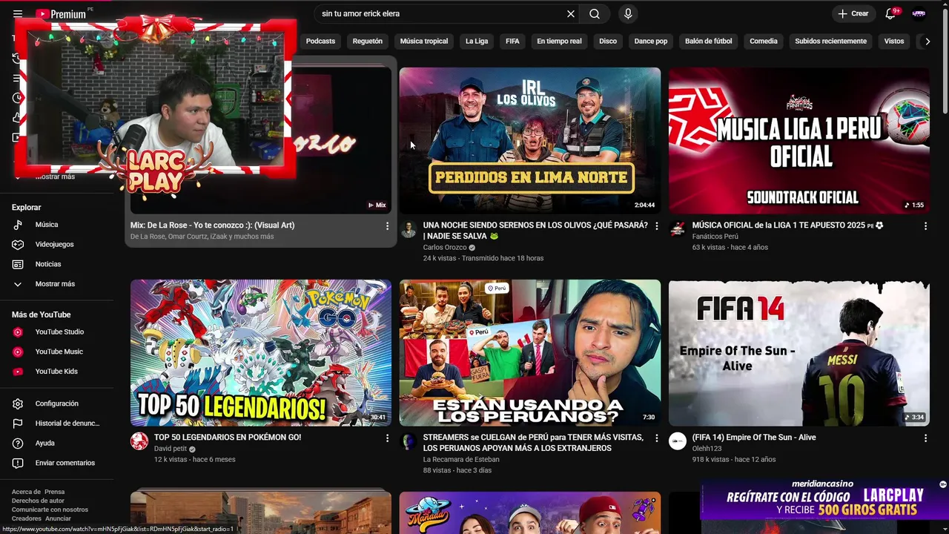Open YouTube Studio from sidebar
Image resolution: width=949 pixels, height=534 pixels.
(x=57, y=332)
